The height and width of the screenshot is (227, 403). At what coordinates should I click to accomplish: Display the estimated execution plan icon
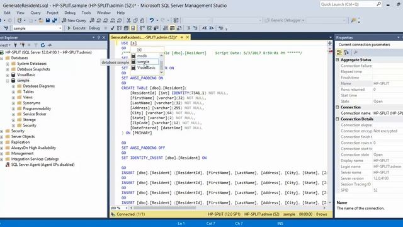[119, 28]
